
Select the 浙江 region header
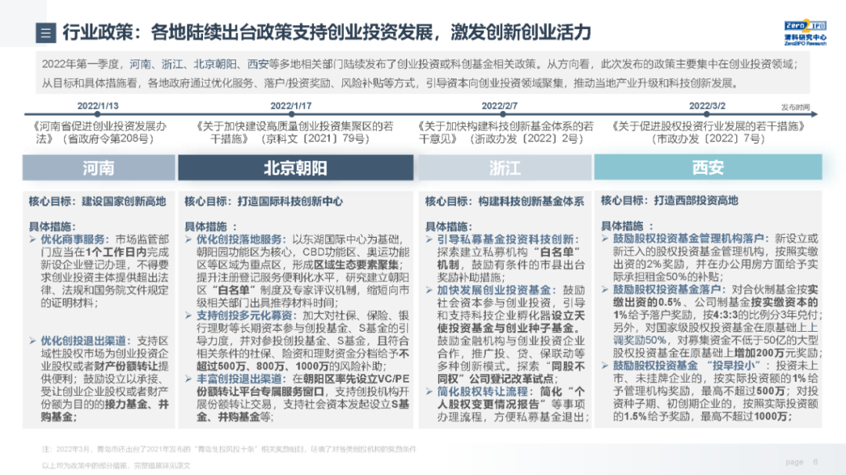coord(505,167)
